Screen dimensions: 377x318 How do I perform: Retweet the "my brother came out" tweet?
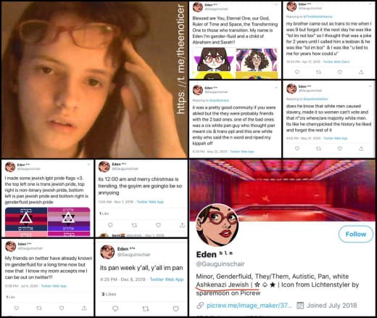tap(318, 72)
